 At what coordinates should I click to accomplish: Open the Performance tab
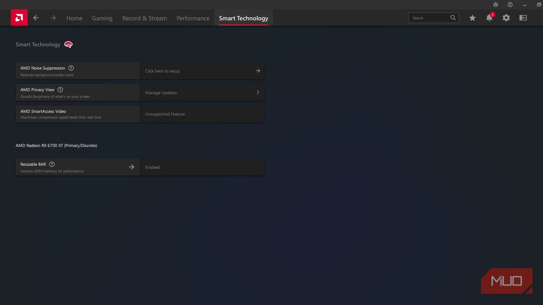tap(193, 18)
